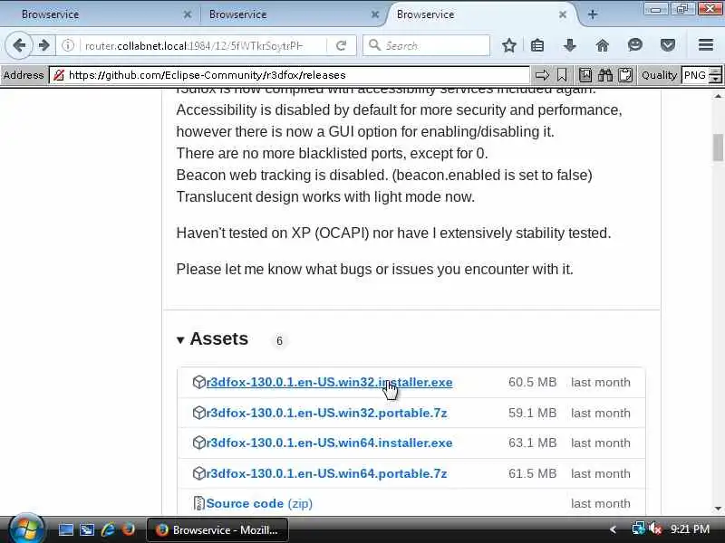Decrease Quality with the down stepper arrow
Image resolution: width=725 pixels, height=543 pixels.
716,80
